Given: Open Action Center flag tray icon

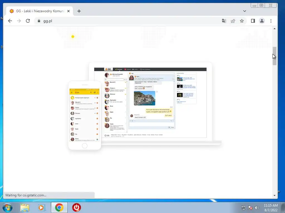Looking at the screenshot, I should click(x=250, y=208).
